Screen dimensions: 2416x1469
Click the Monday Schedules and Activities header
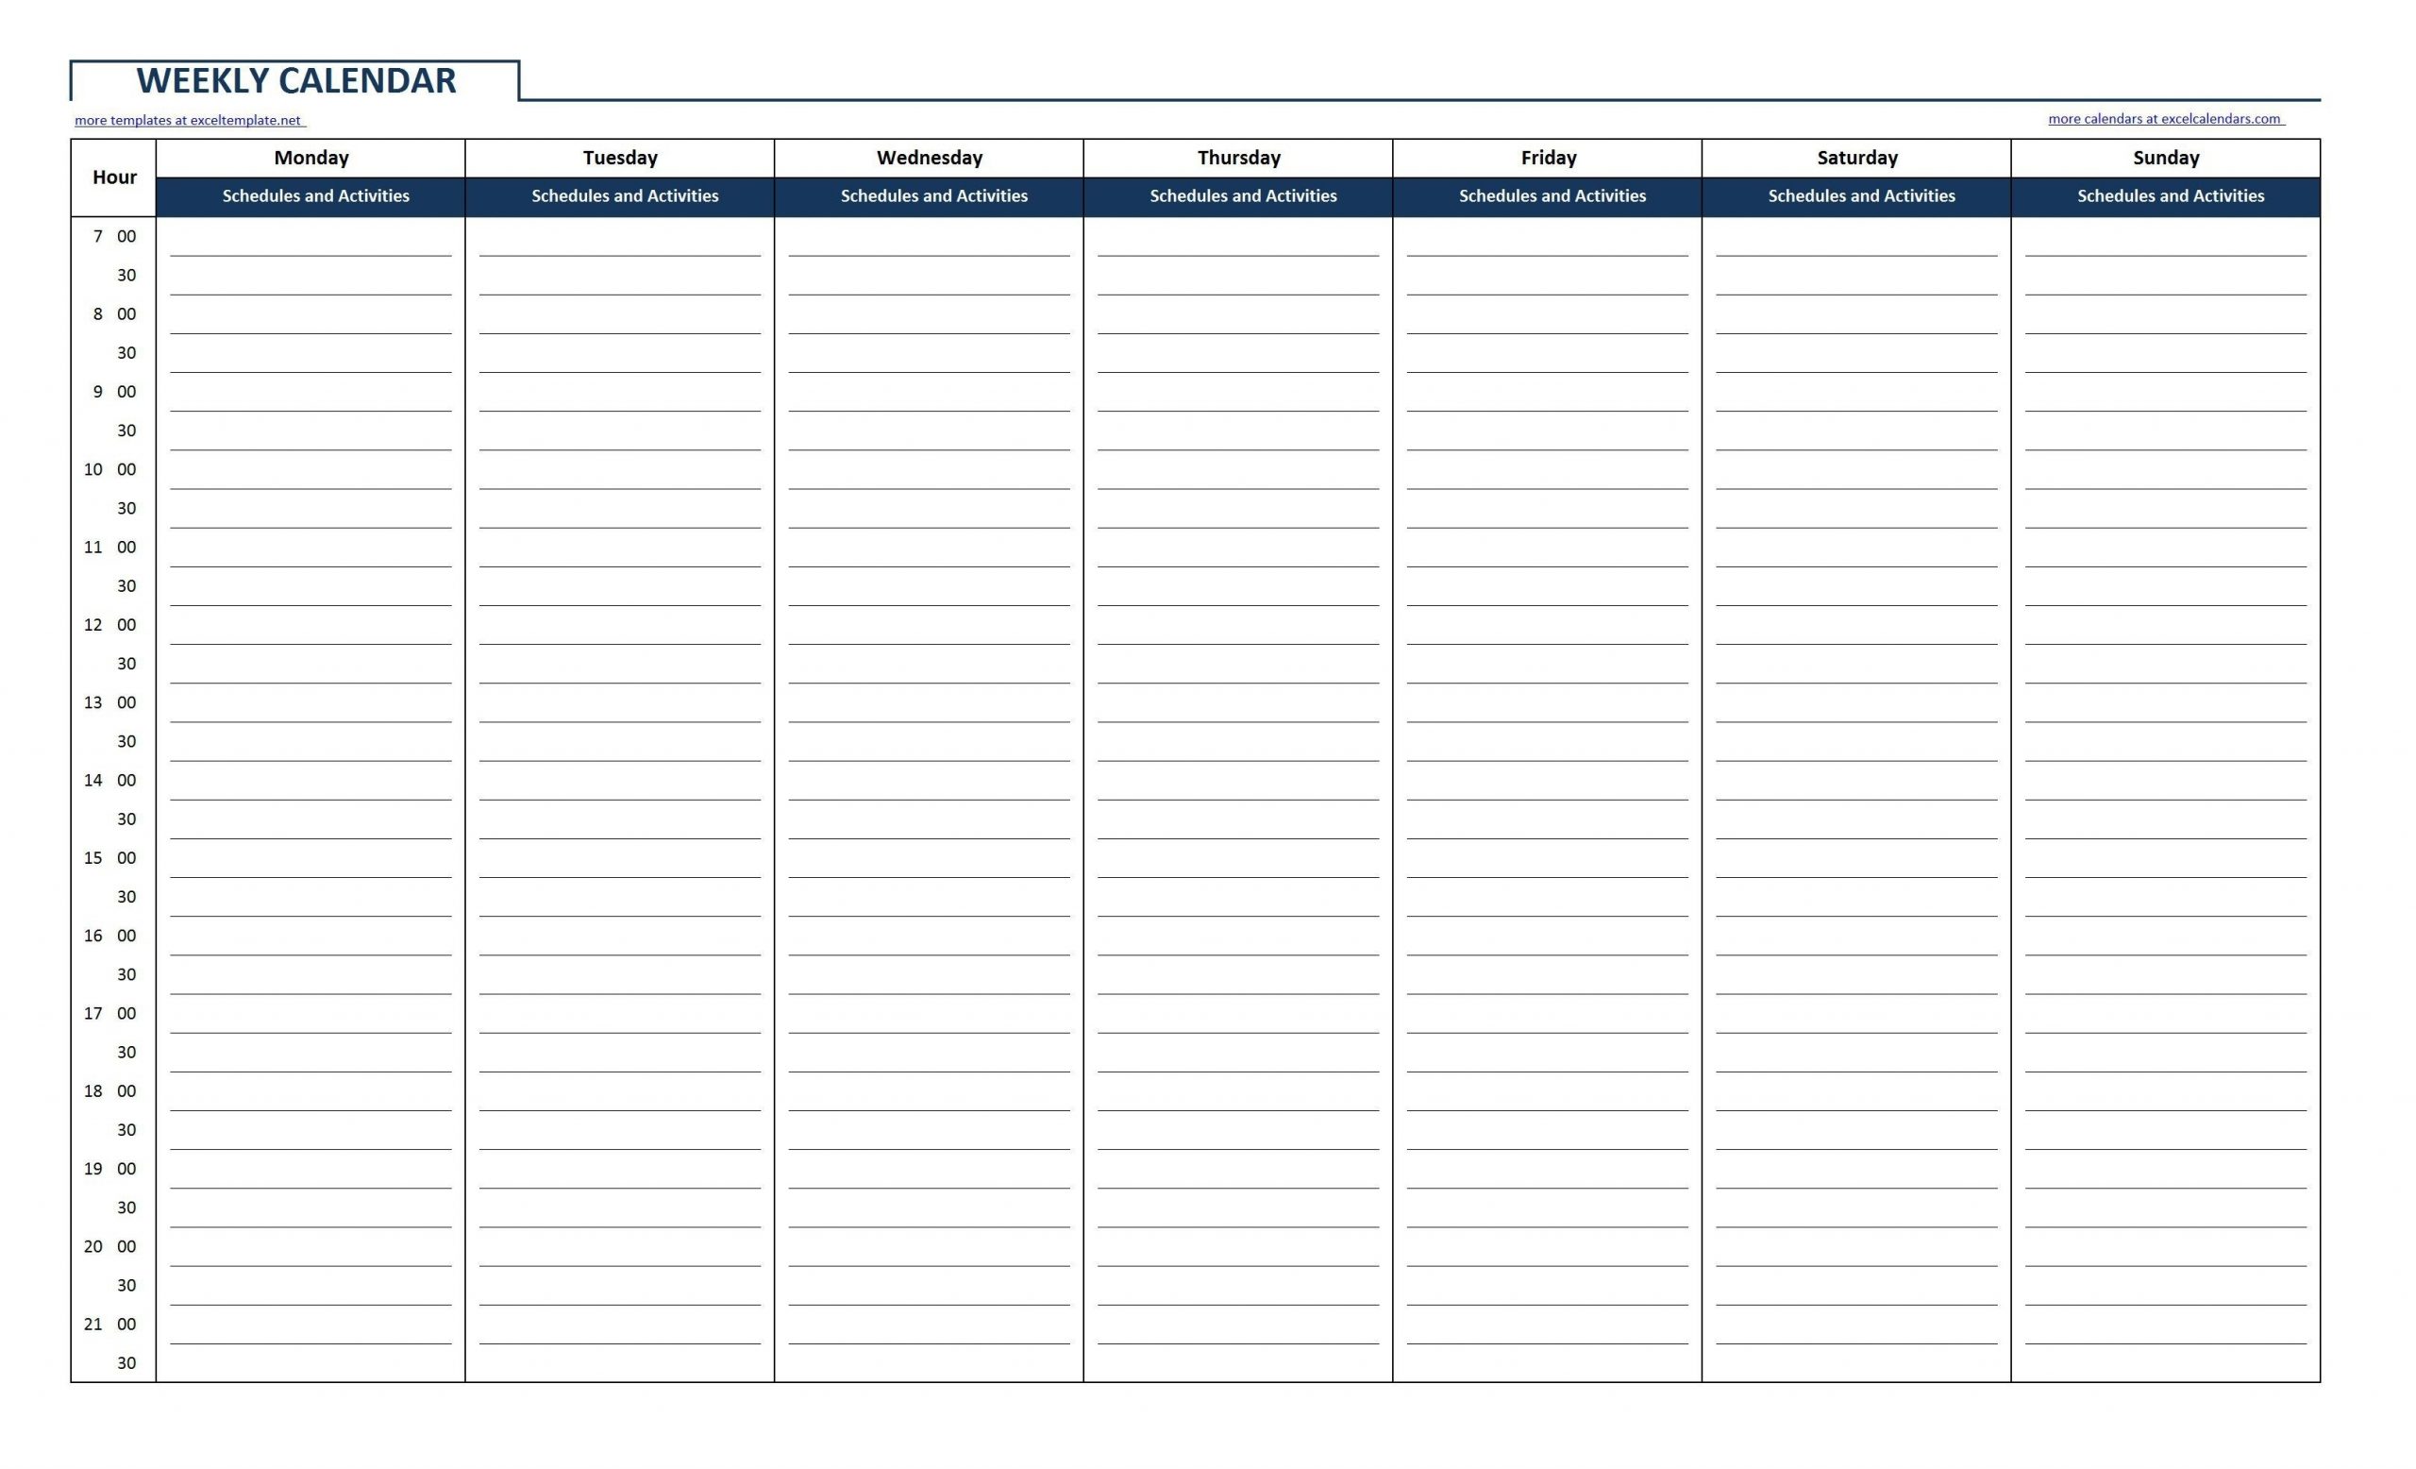(312, 195)
